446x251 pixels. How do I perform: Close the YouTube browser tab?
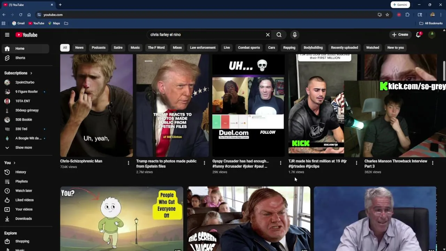tap(52, 5)
